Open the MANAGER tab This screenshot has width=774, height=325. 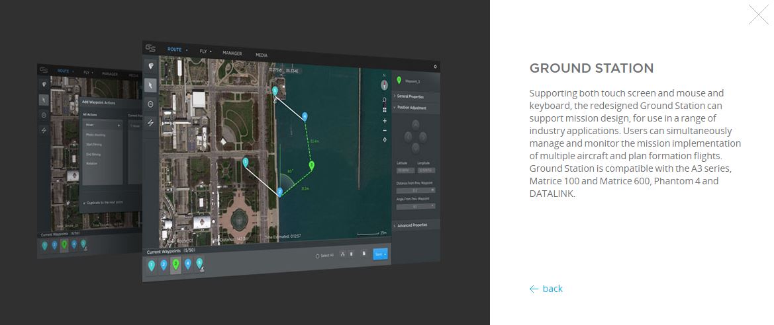click(x=232, y=53)
